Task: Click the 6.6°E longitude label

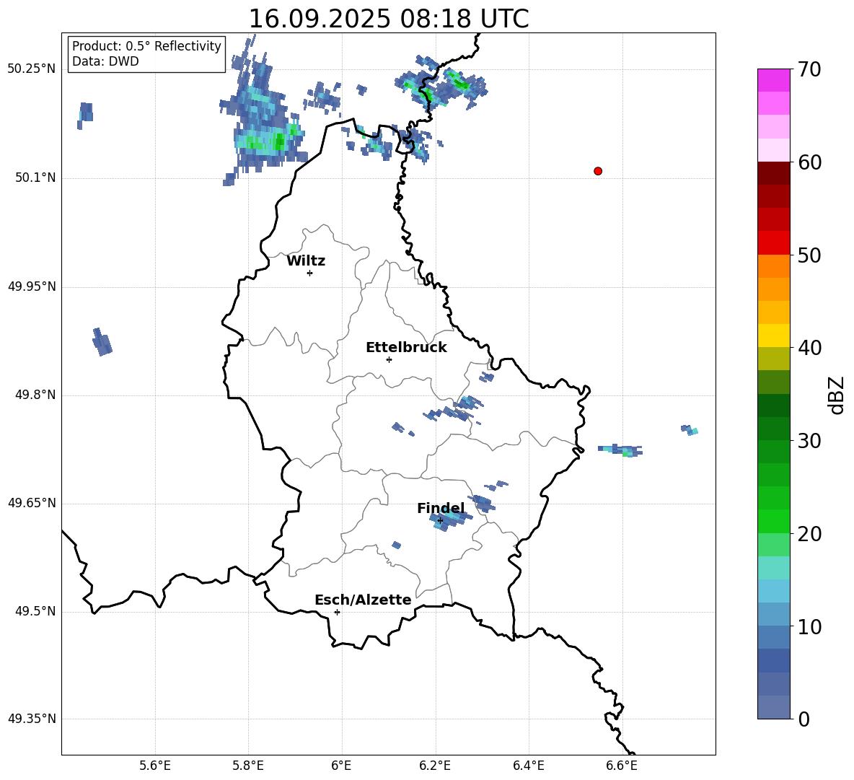Action: pyautogui.click(x=622, y=766)
